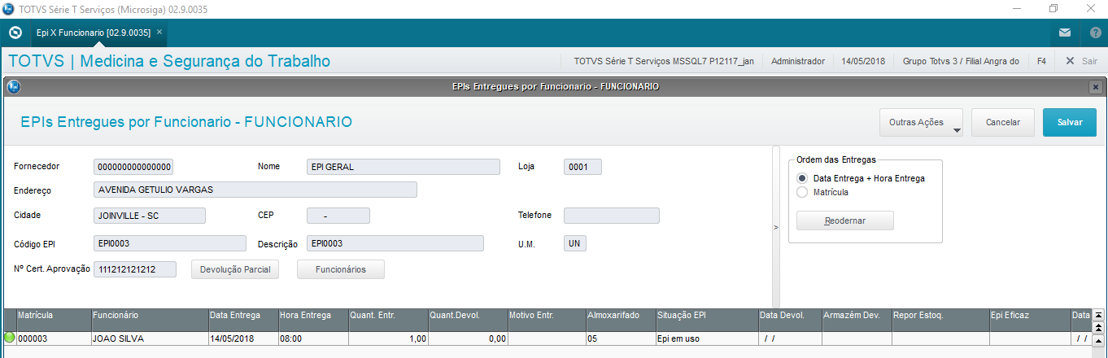Open the help question mark icon
The width and height of the screenshot is (1108, 358).
[1094, 33]
